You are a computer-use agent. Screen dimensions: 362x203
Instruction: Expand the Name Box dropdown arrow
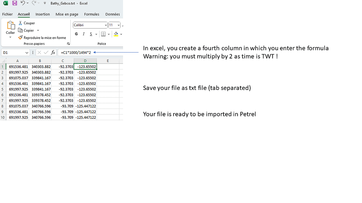tap(27, 53)
